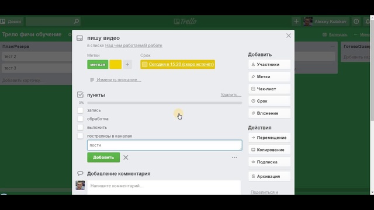The image size is (374, 210).
Task: Click the yellow label swatch
Action: (x=116, y=65)
